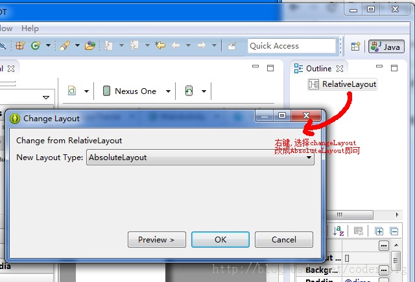Click the Open Perspective icon
Image resolution: width=415 pixels, height=282 pixels.
click(355, 47)
